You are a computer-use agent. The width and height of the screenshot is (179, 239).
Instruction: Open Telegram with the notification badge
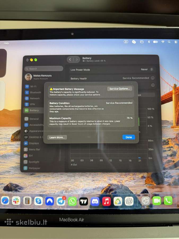click(x=61, y=201)
